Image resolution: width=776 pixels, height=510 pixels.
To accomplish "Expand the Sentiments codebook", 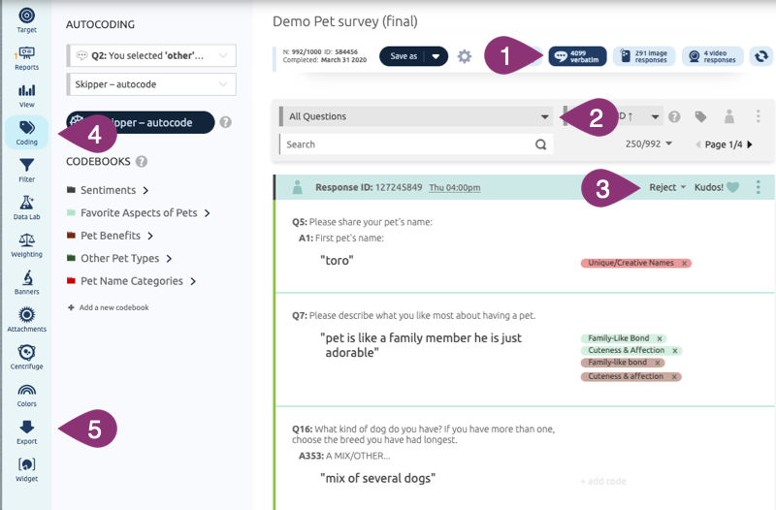I will pyautogui.click(x=145, y=190).
